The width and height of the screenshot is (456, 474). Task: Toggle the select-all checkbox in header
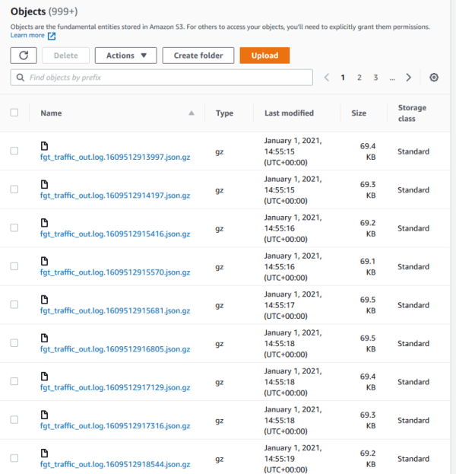coord(14,113)
